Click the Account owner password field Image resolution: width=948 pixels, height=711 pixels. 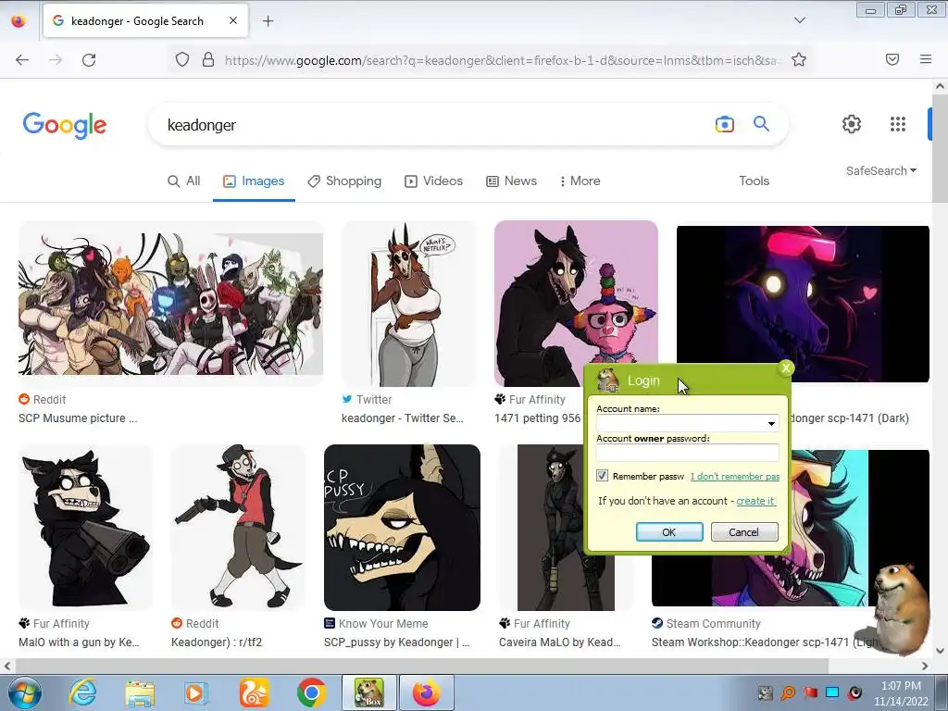pos(688,453)
